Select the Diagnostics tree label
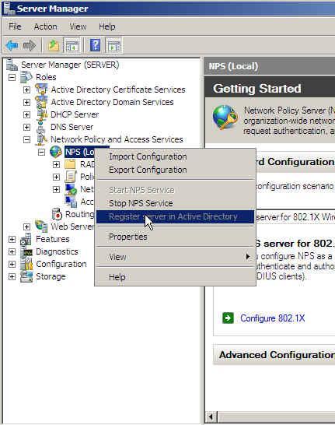This screenshot has width=335, height=425. point(57,251)
